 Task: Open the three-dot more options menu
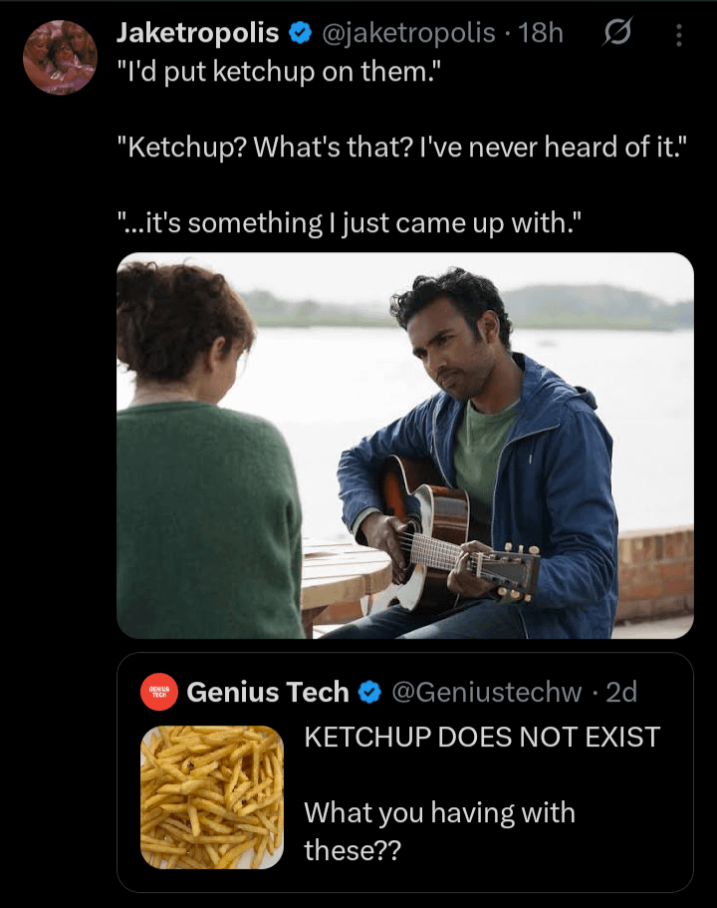click(679, 35)
